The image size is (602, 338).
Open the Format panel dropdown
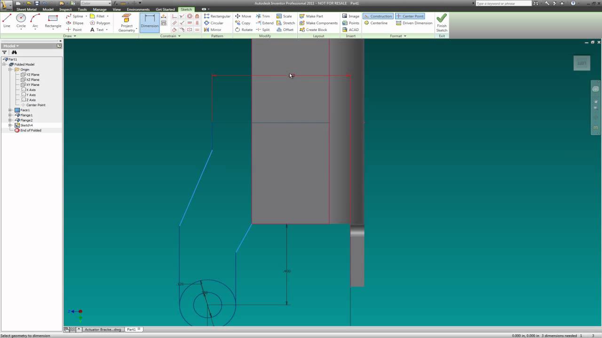(x=398, y=36)
